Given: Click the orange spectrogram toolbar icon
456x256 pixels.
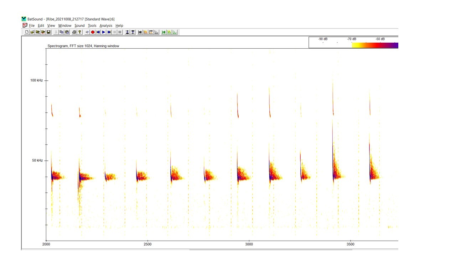Looking at the screenshot, I should (x=145, y=32).
